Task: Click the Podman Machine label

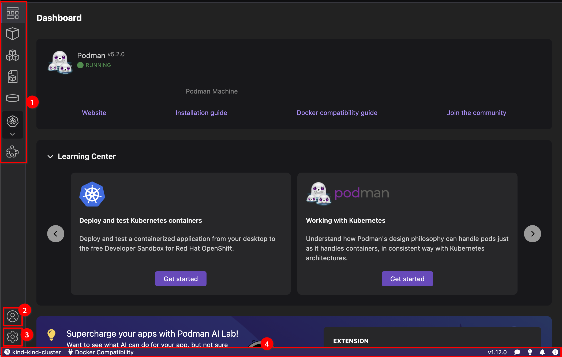Action: (x=212, y=91)
